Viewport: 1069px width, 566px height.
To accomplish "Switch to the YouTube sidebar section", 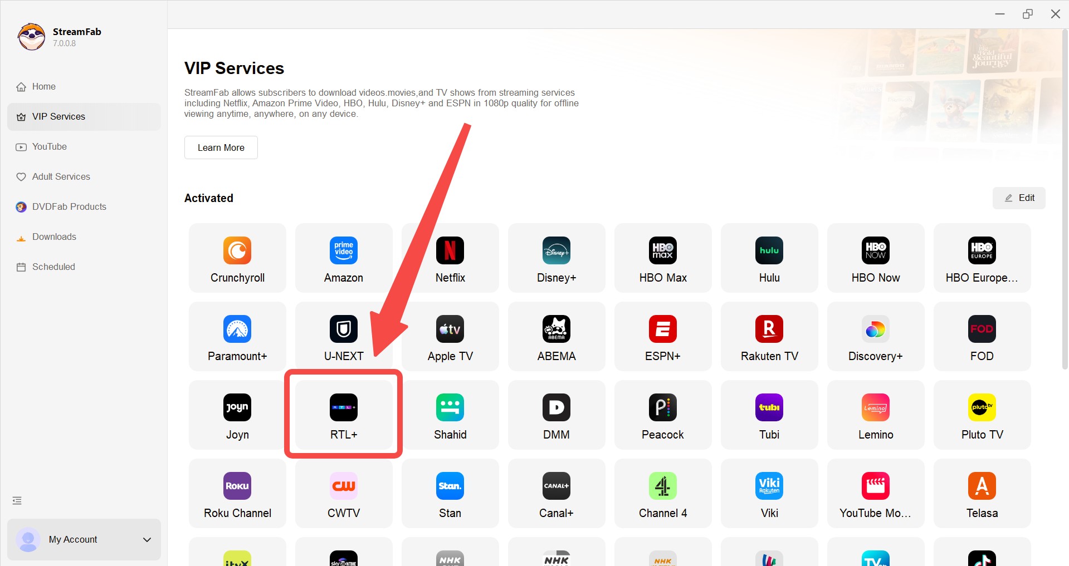I will coord(49,147).
